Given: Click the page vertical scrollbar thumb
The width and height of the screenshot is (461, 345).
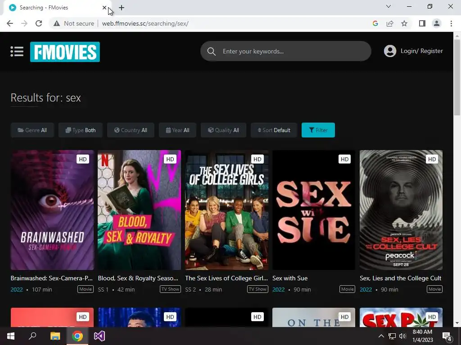Looking at the screenshot, I should tap(457, 77).
